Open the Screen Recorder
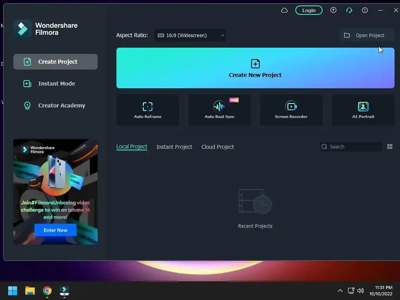400x300 pixels. 291,110
